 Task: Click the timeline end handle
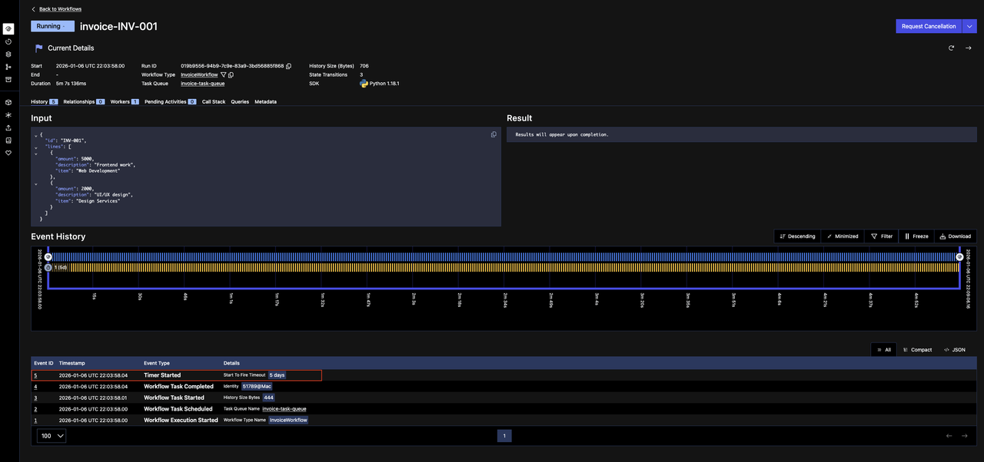tap(959, 256)
